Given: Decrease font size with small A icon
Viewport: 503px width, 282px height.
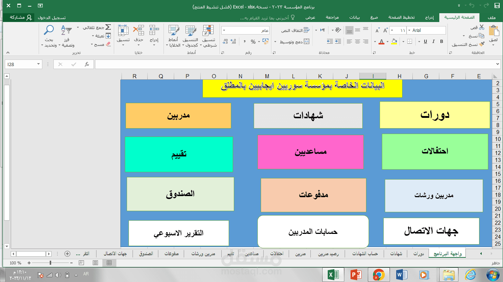Looking at the screenshot, I should [377, 30].
